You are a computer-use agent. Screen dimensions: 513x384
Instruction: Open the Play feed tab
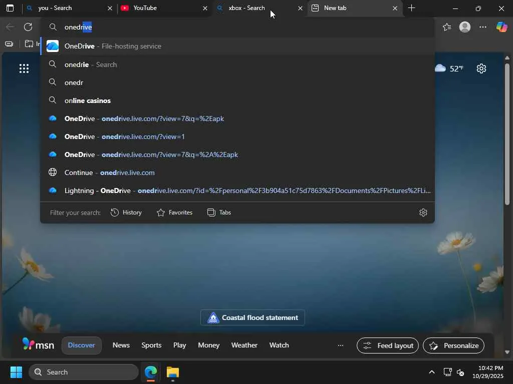(x=180, y=345)
